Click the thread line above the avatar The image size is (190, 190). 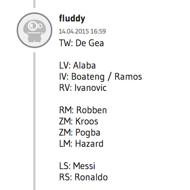point(34,4)
